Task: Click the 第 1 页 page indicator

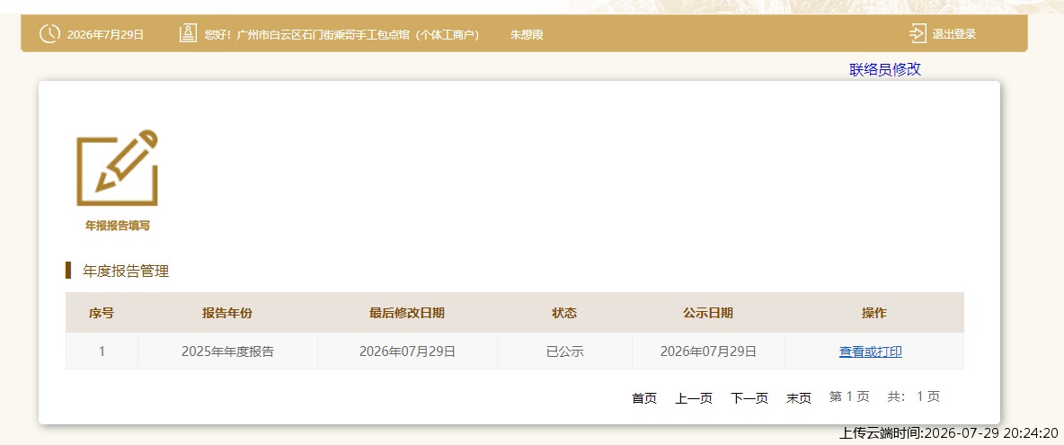Action: [849, 396]
